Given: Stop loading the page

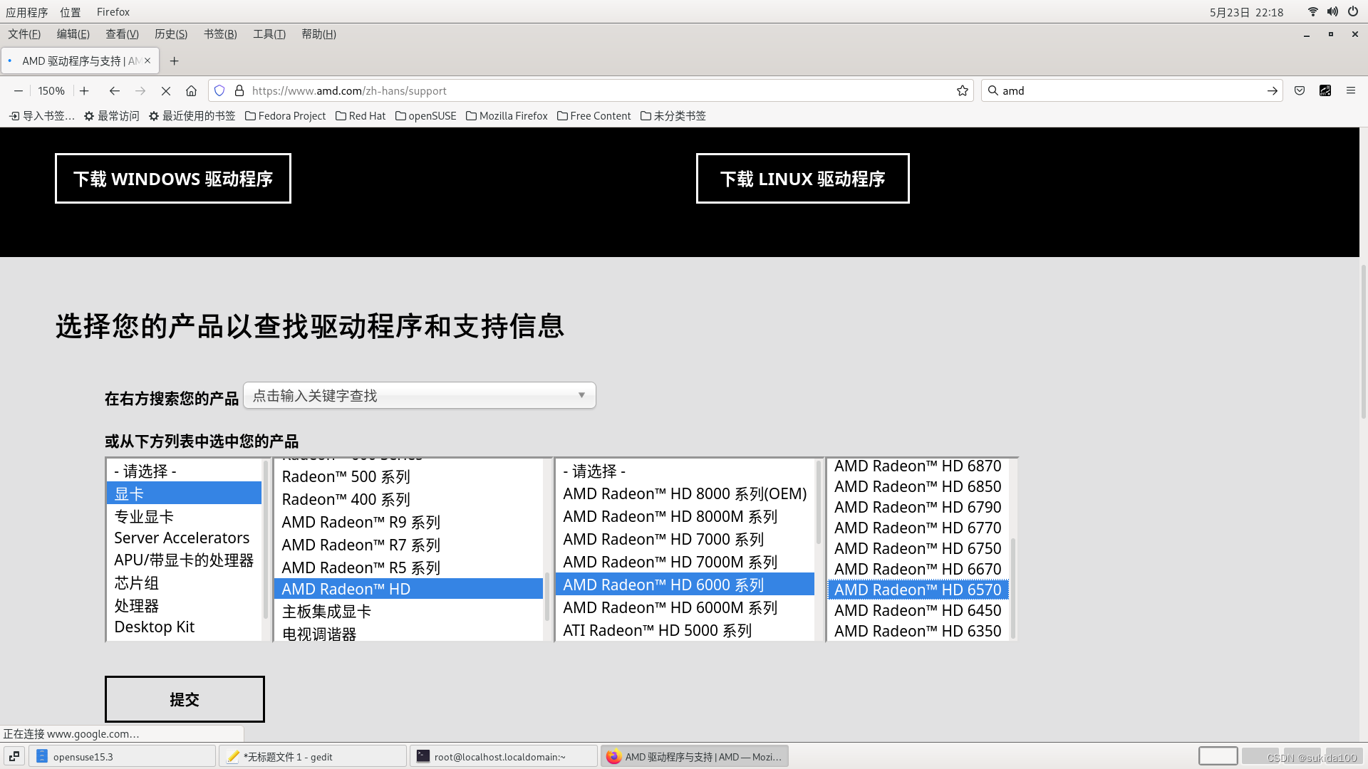Looking at the screenshot, I should click(165, 90).
